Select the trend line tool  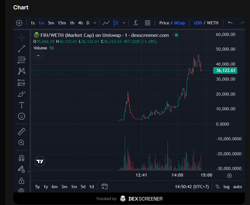click(22, 49)
